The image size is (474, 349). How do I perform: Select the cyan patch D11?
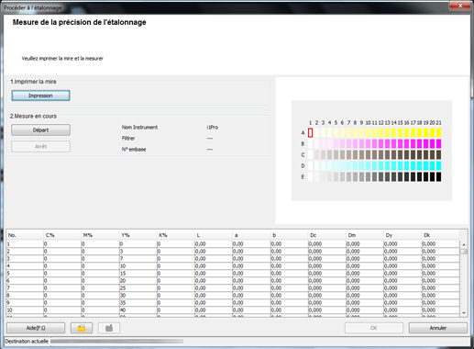coord(374,165)
